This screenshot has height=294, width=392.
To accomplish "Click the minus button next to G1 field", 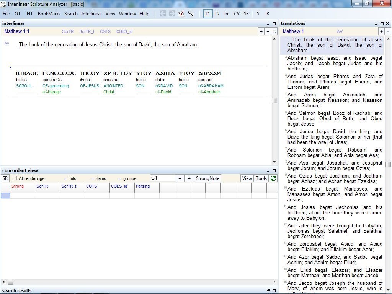I will [180, 178].
